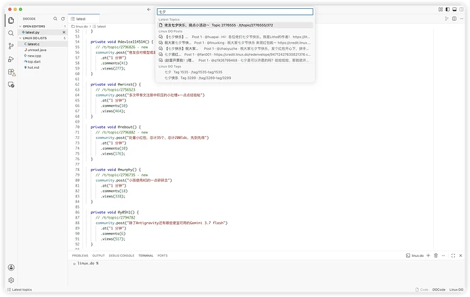This screenshot has height=297, width=470.
Task: Open the editor More Actions ellipsis menu
Action: point(462,18)
